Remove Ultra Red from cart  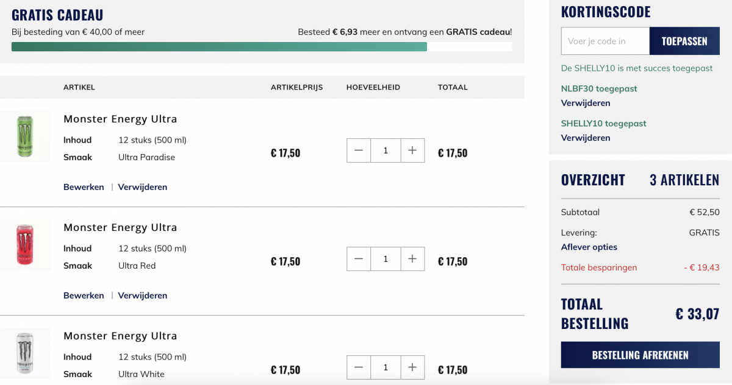click(x=143, y=295)
